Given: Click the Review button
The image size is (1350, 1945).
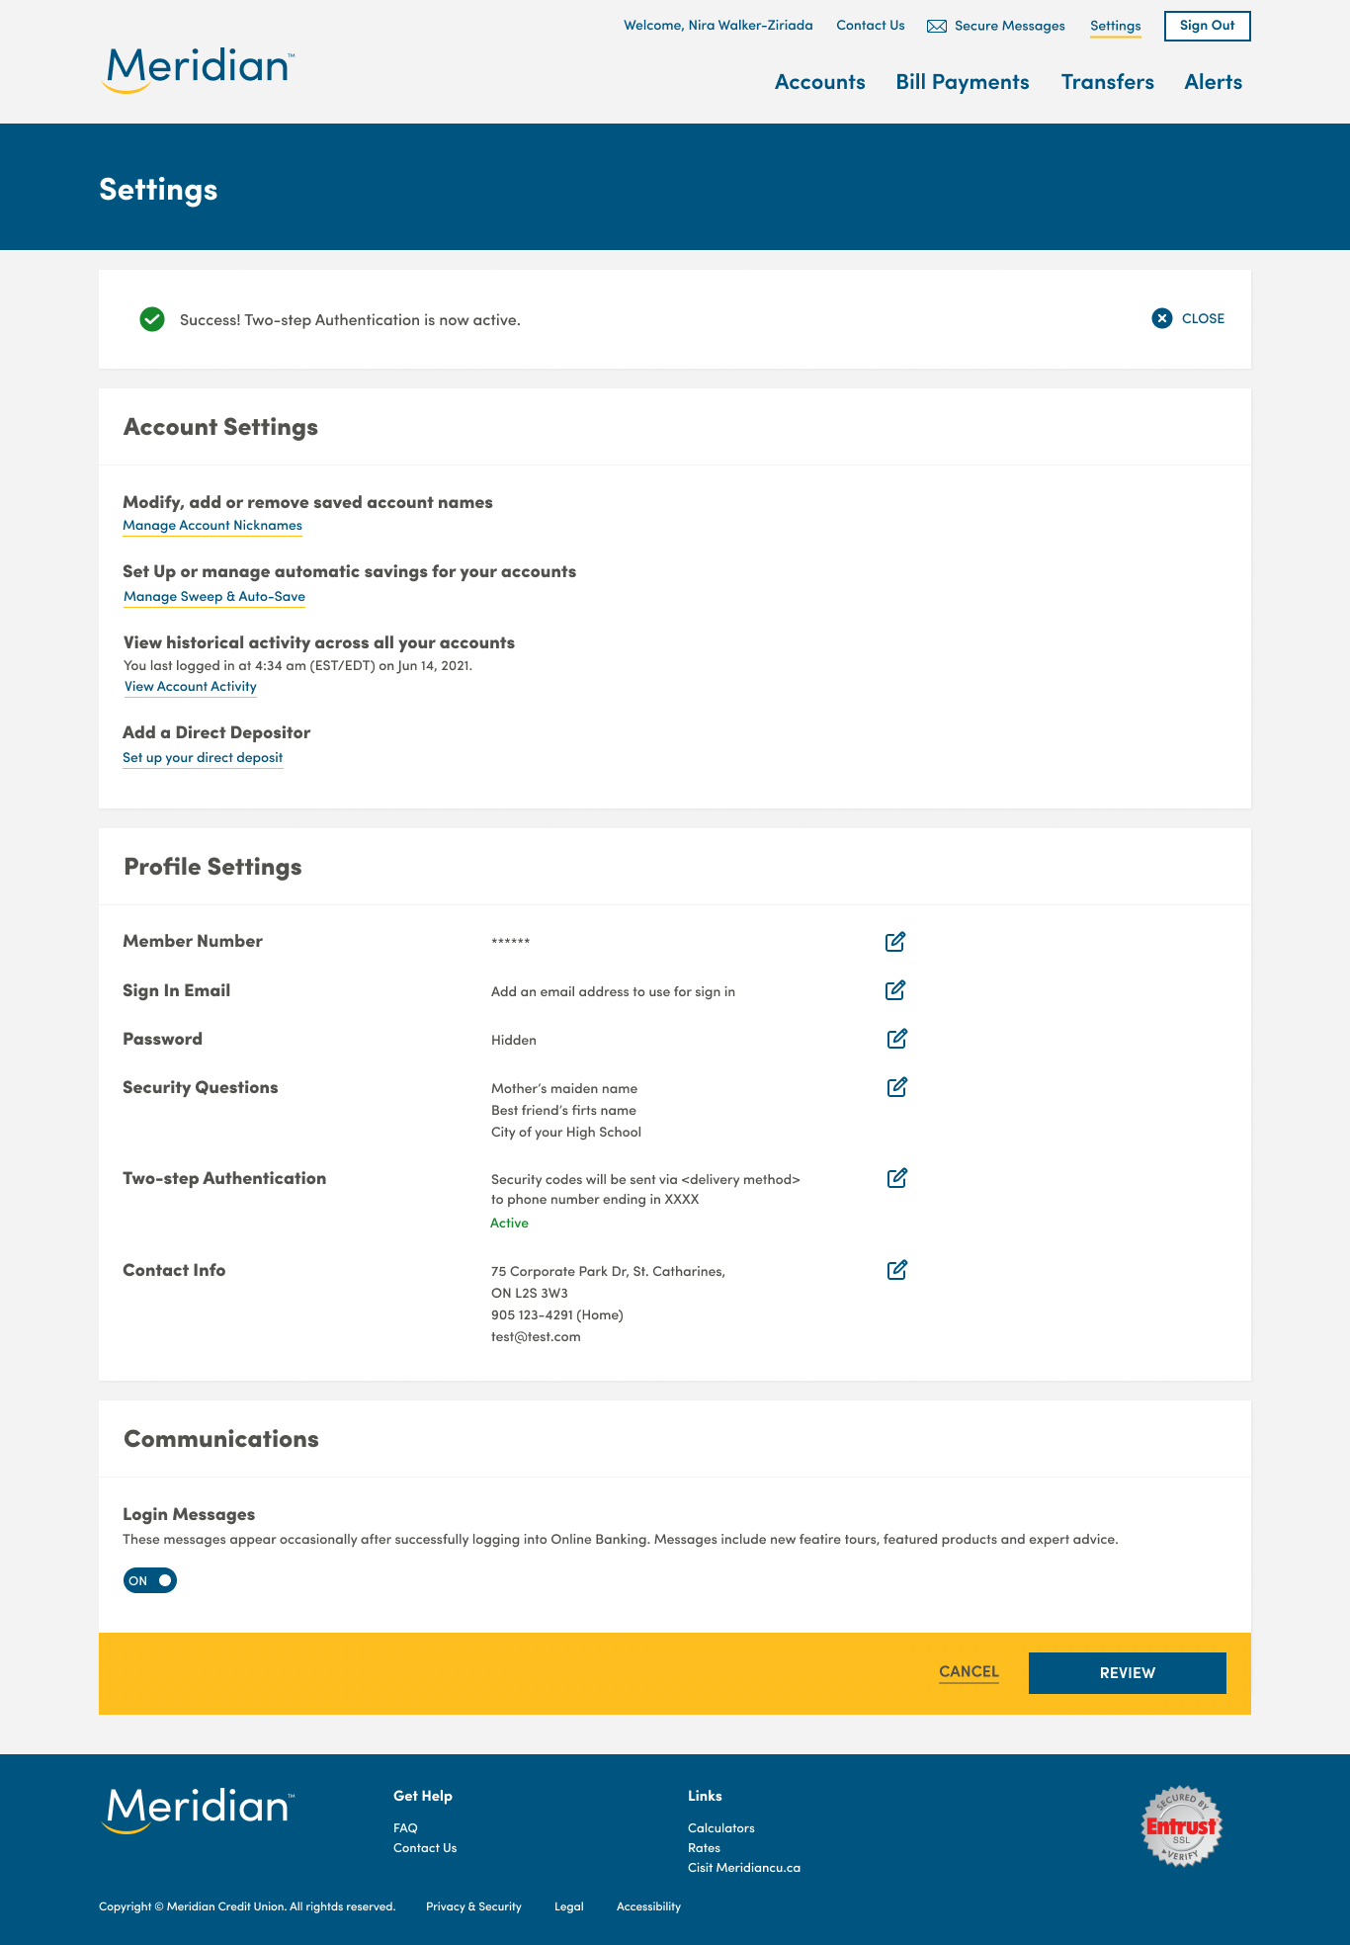Looking at the screenshot, I should click(x=1128, y=1673).
